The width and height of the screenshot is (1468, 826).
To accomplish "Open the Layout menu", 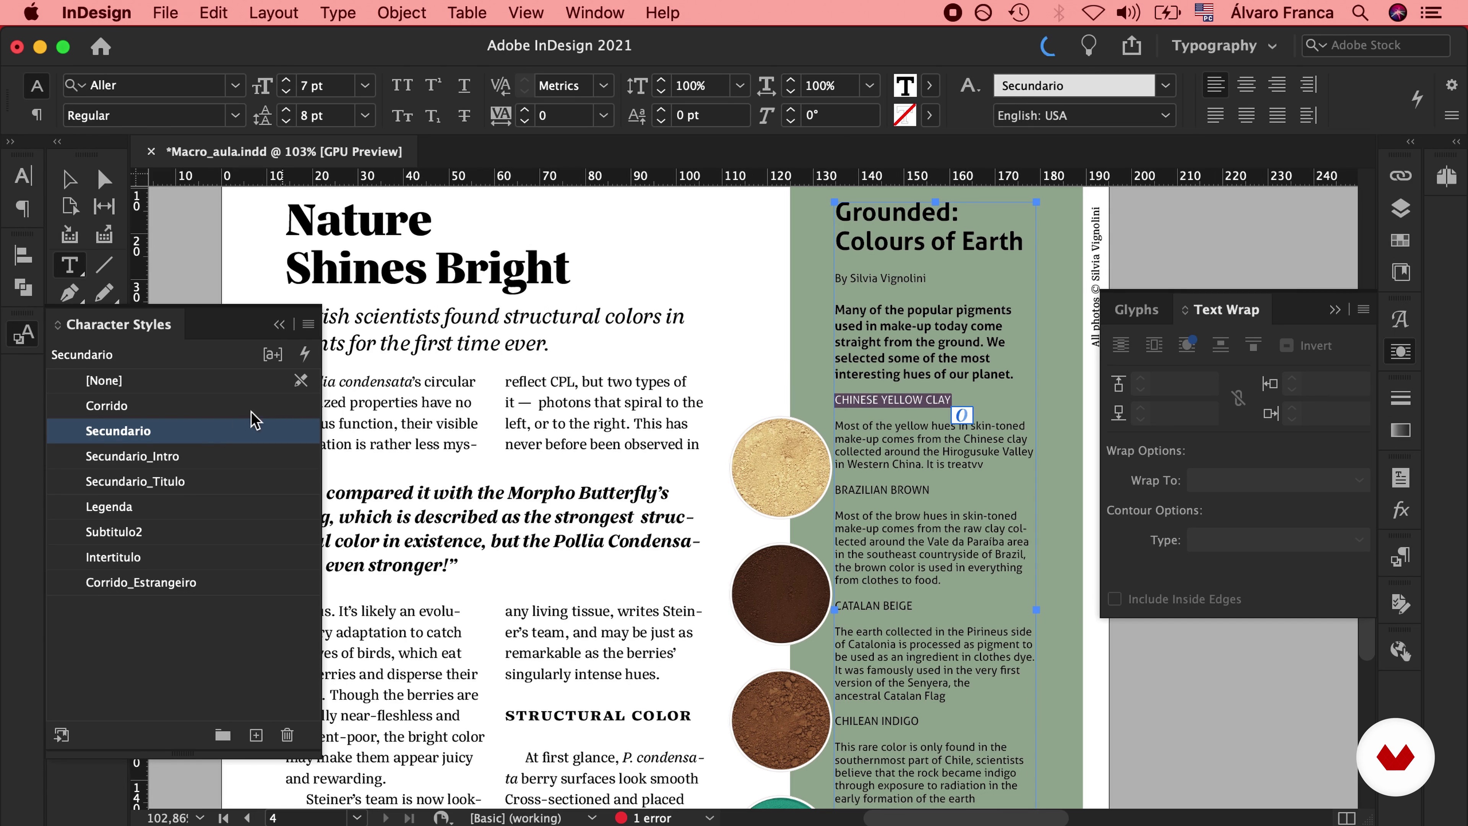I will click(x=274, y=13).
